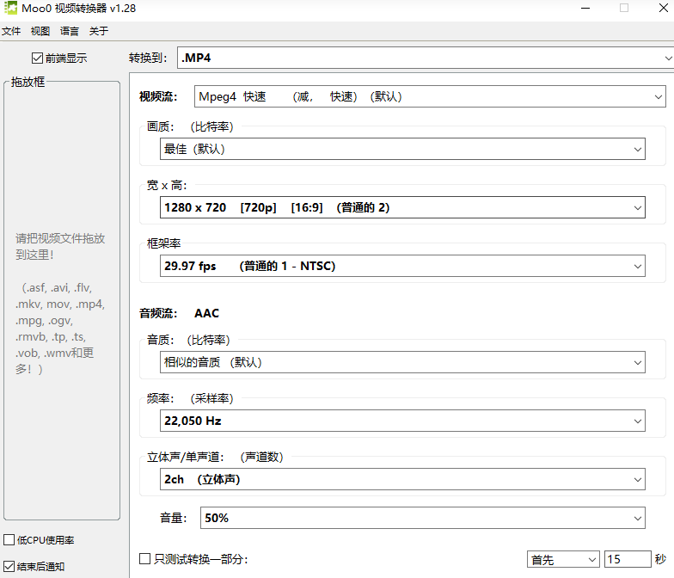Click the 音频流: AAC label
The image size is (674, 578).
(179, 313)
